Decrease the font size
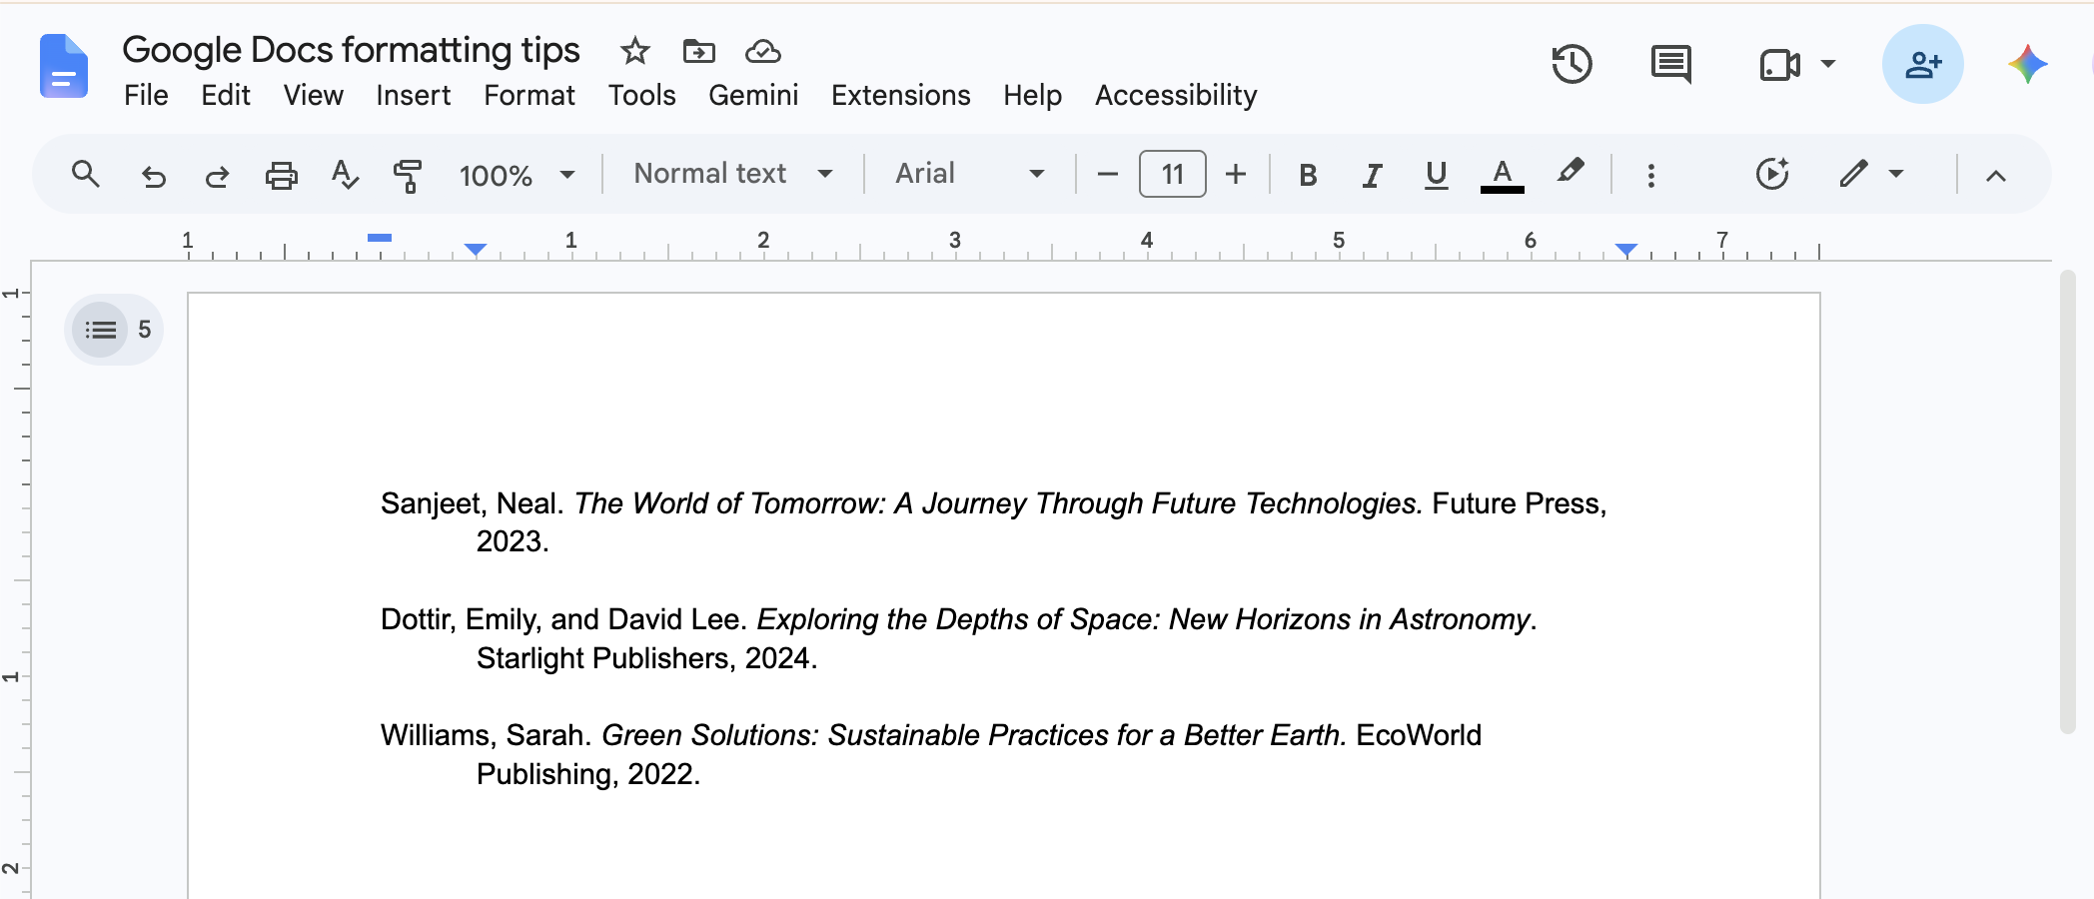The image size is (2094, 899). [1107, 174]
